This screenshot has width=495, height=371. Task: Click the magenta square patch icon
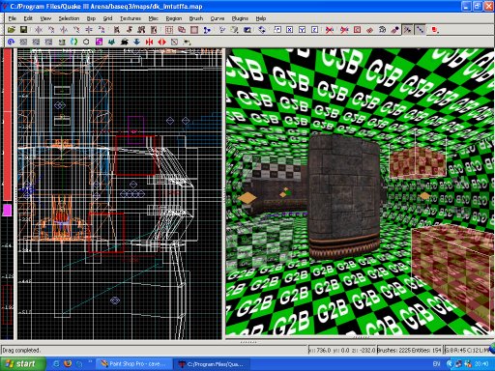99,42
